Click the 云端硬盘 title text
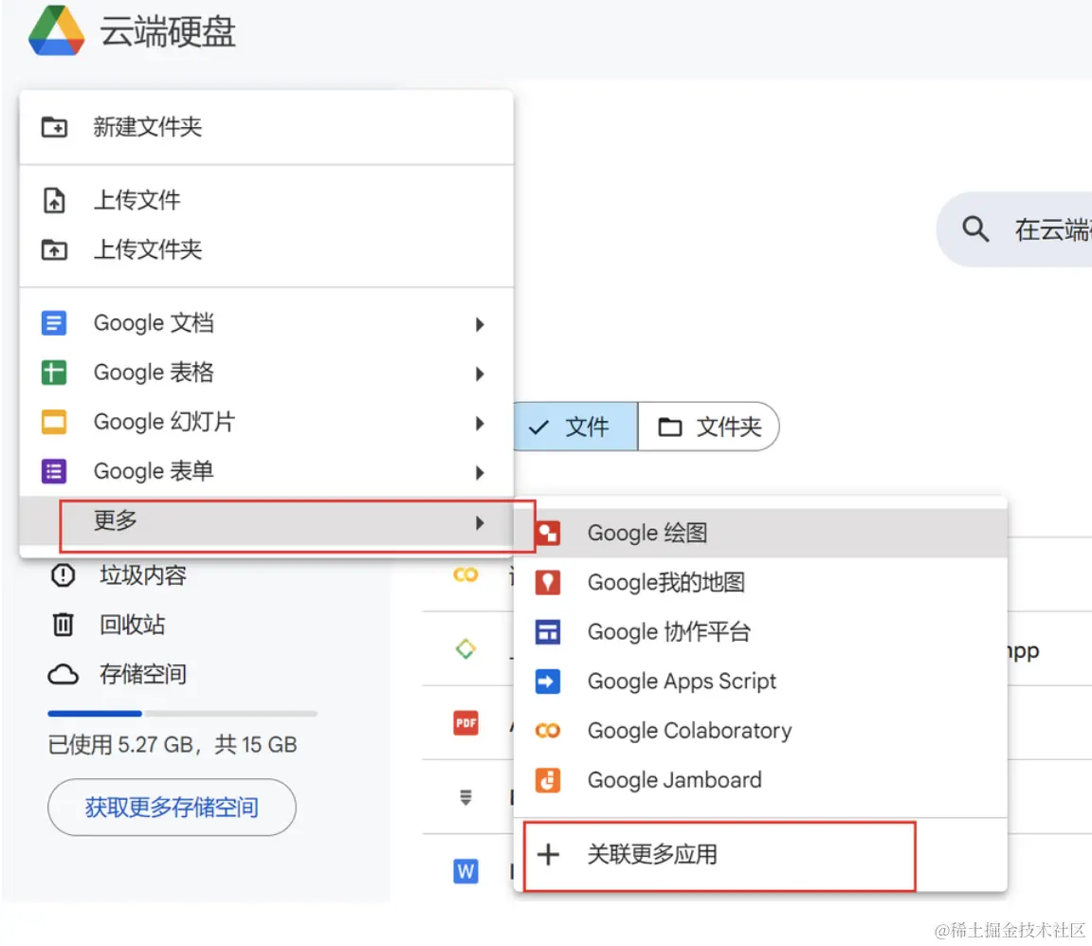This screenshot has width=1092, height=946. 168,32
